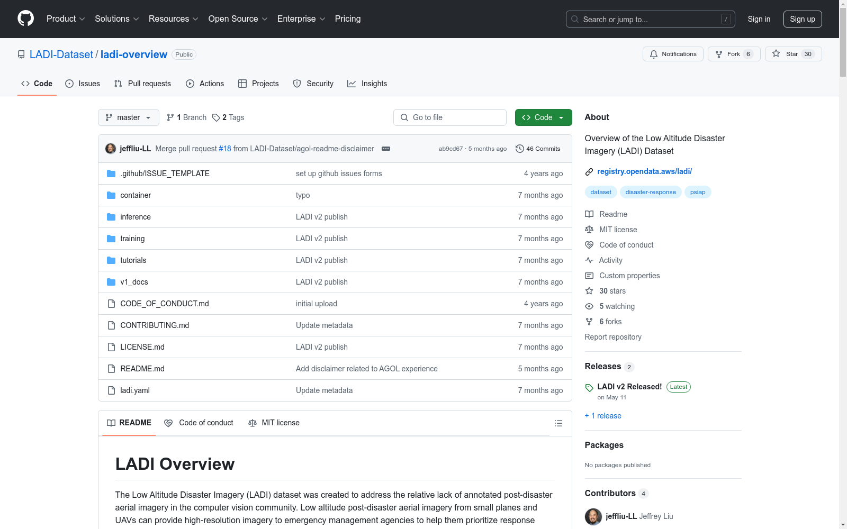
Task: Open the + 1 release link
Action: coord(603,416)
